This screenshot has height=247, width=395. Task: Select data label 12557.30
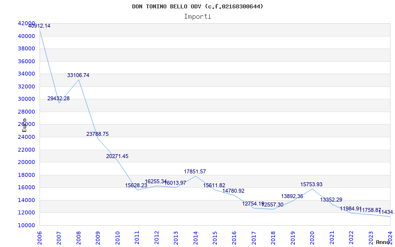(x=273, y=205)
